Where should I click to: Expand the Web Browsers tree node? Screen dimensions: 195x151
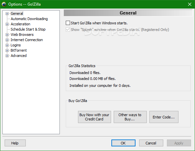click(x=7, y=35)
